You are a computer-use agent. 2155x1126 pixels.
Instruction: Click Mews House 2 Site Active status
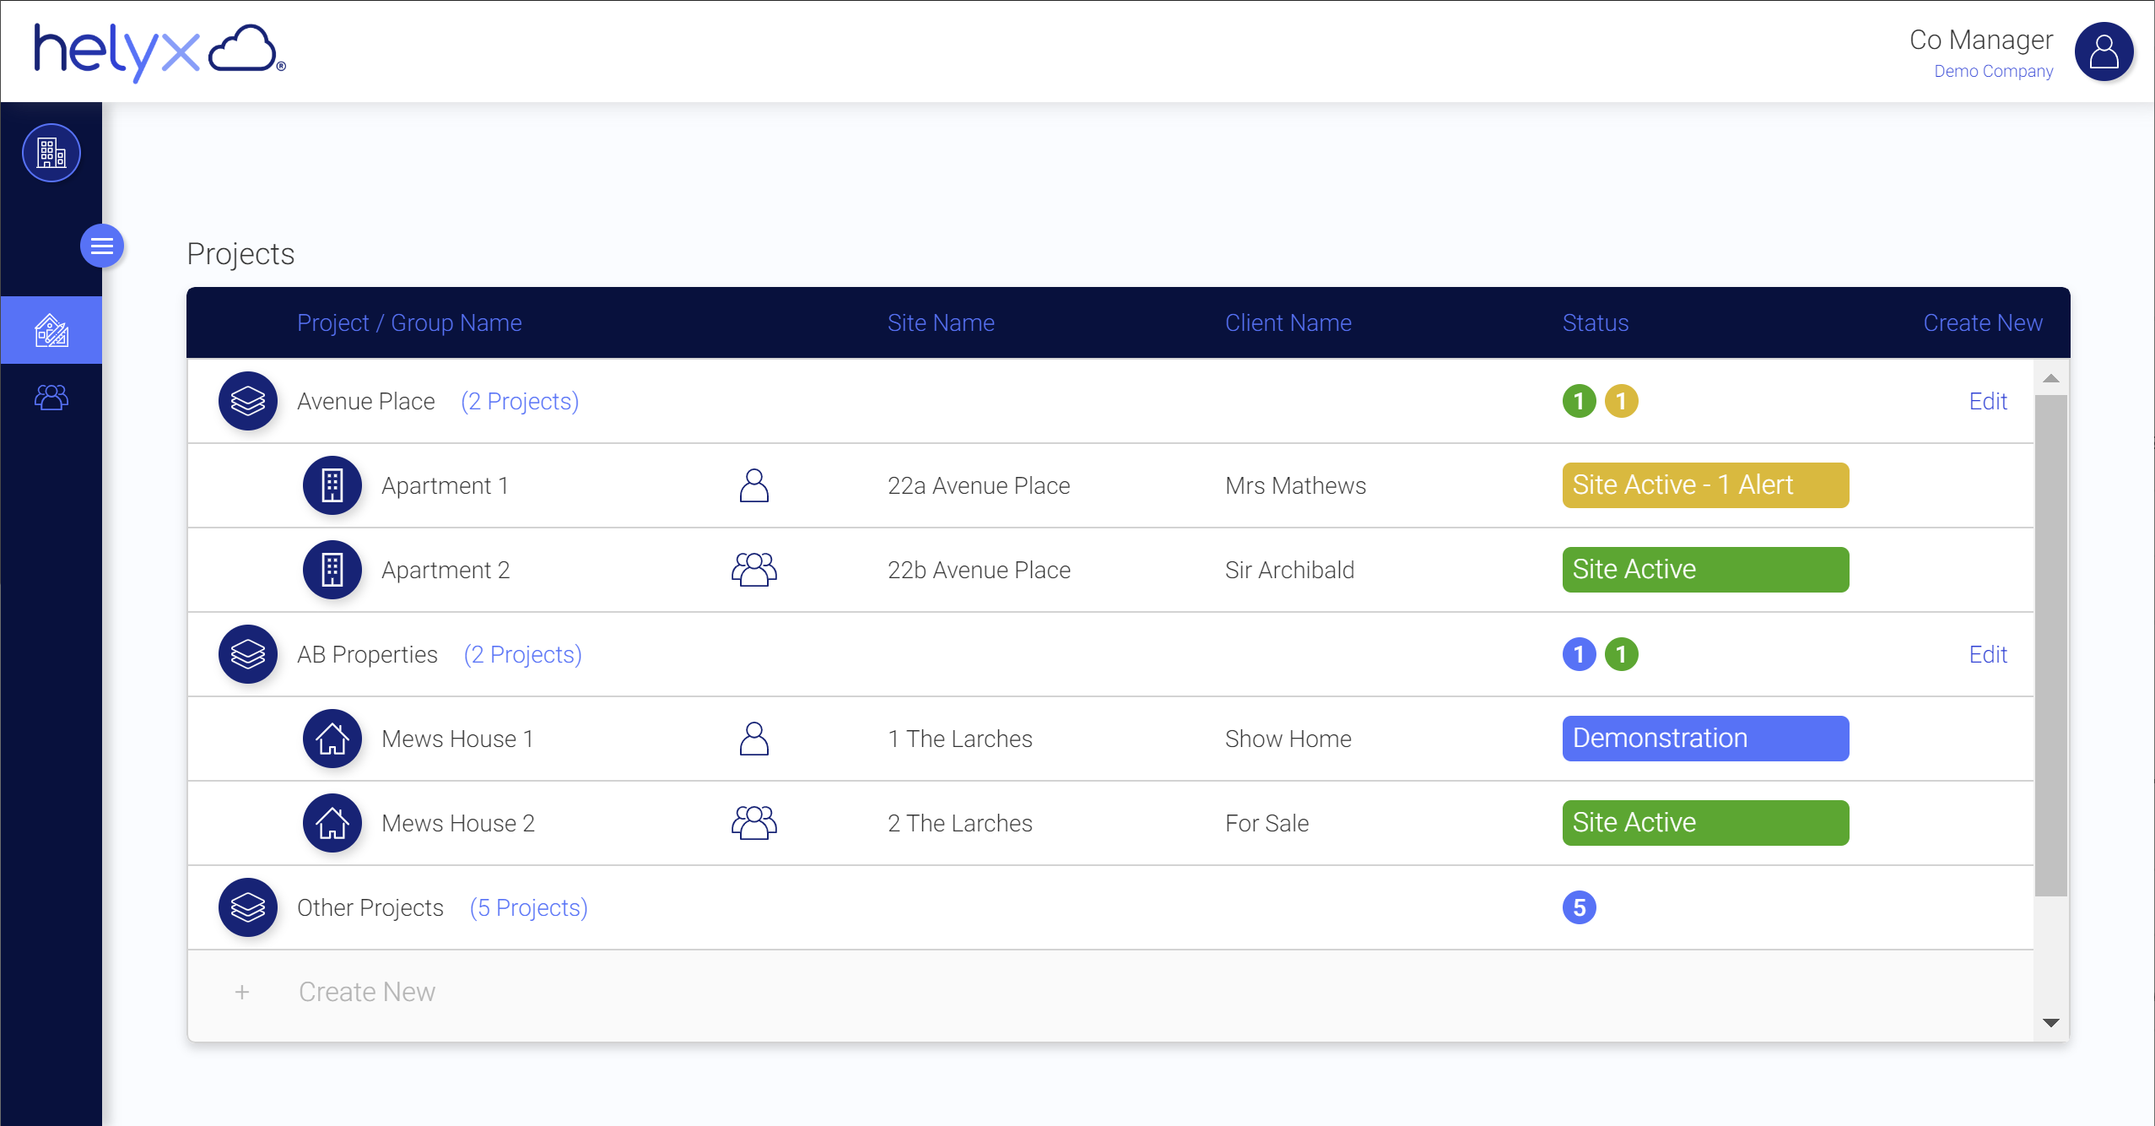pyautogui.click(x=1705, y=823)
